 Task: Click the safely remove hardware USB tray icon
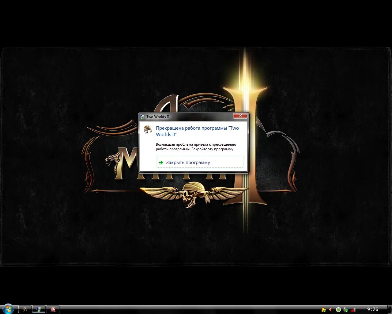pos(346,310)
